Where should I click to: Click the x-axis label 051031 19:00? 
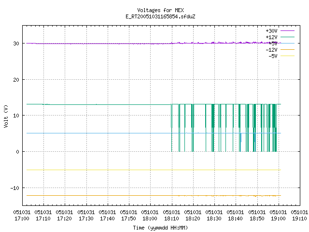(x=279, y=216)
